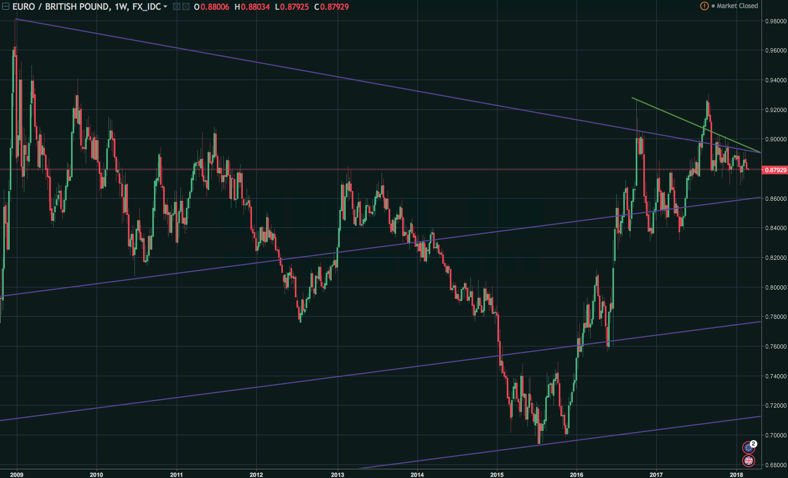Screen dimensions: 788x478
Task: Click the low value L 0.87925
Action: click(x=293, y=7)
